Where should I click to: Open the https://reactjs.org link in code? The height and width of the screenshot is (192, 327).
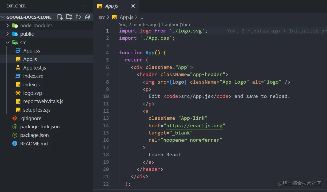195,125
